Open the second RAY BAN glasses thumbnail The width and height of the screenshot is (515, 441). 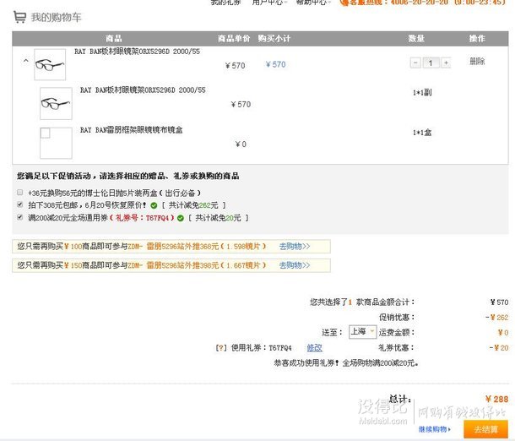click(56, 103)
